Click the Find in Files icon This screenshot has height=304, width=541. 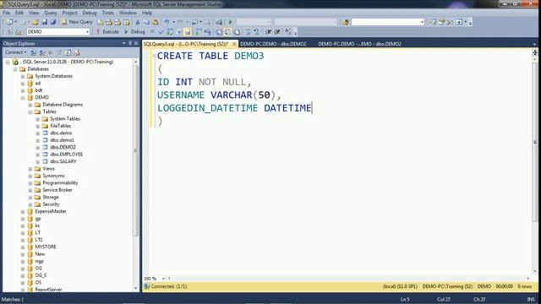345,22
